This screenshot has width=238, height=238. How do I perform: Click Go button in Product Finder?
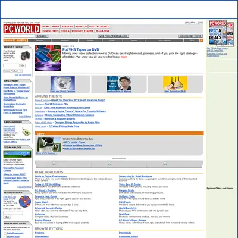(x=23, y=65)
